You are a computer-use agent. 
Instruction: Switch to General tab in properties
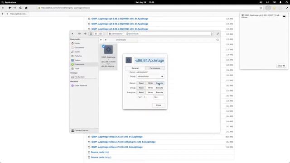point(135,68)
